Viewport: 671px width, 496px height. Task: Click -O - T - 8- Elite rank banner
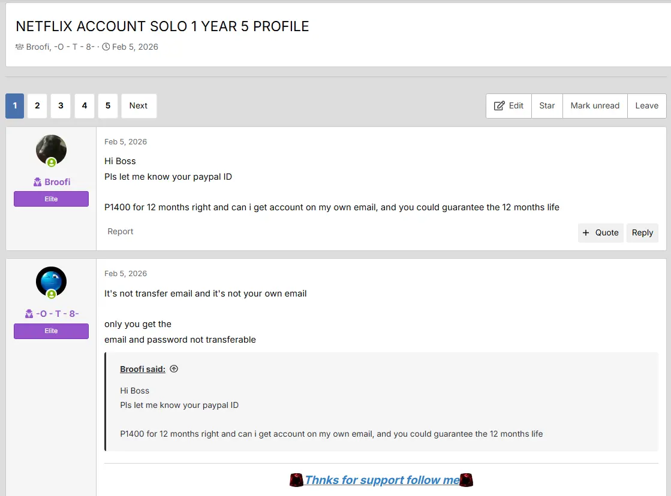[x=51, y=331]
